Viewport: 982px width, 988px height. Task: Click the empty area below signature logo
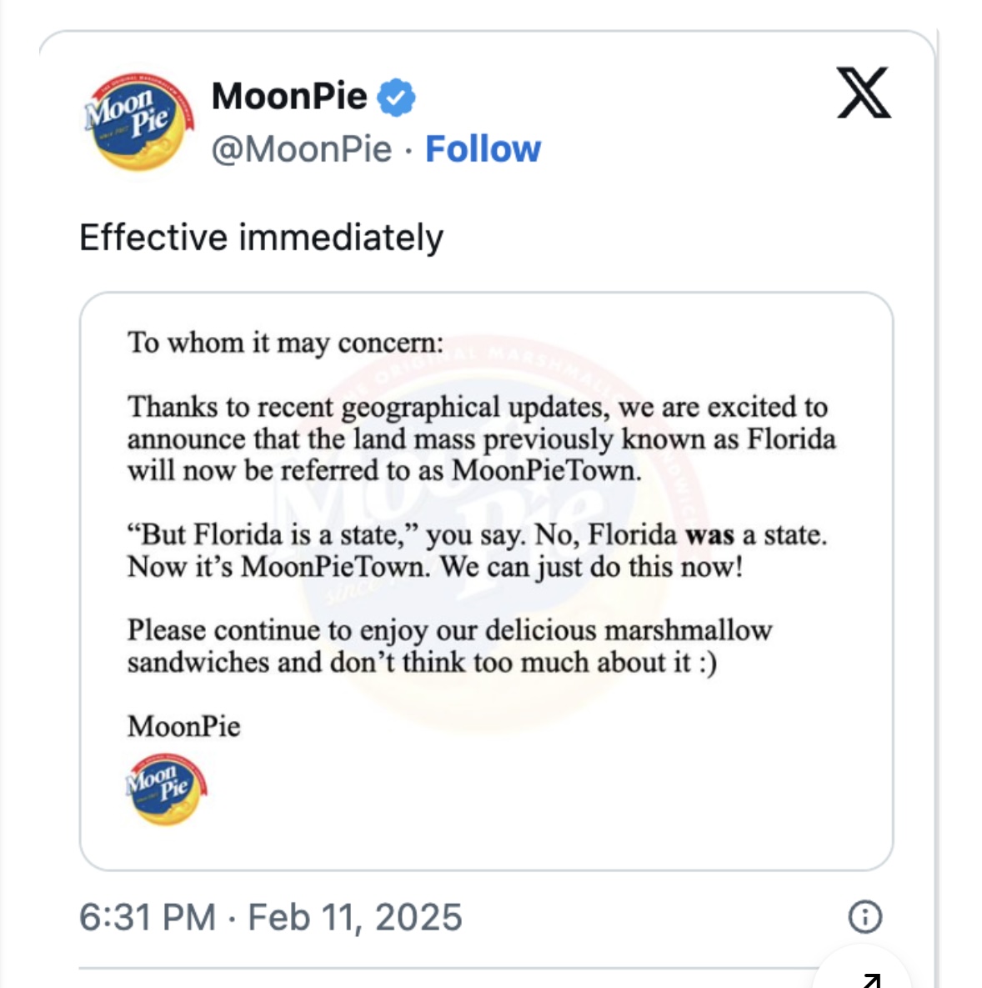(x=486, y=847)
